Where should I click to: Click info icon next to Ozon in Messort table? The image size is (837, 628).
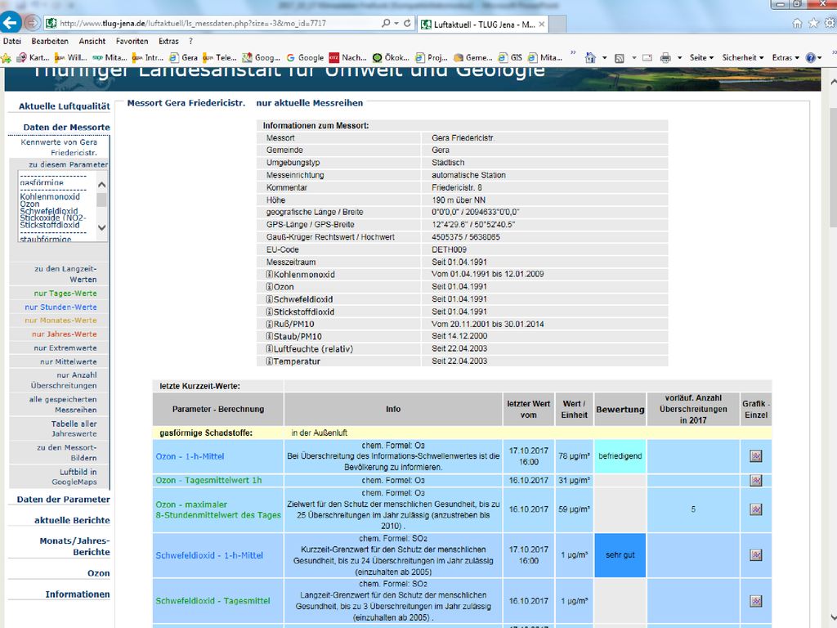tap(270, 287)
